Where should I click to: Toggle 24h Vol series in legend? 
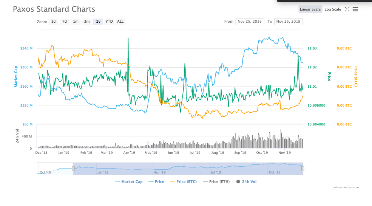click(x=246, y=182)
